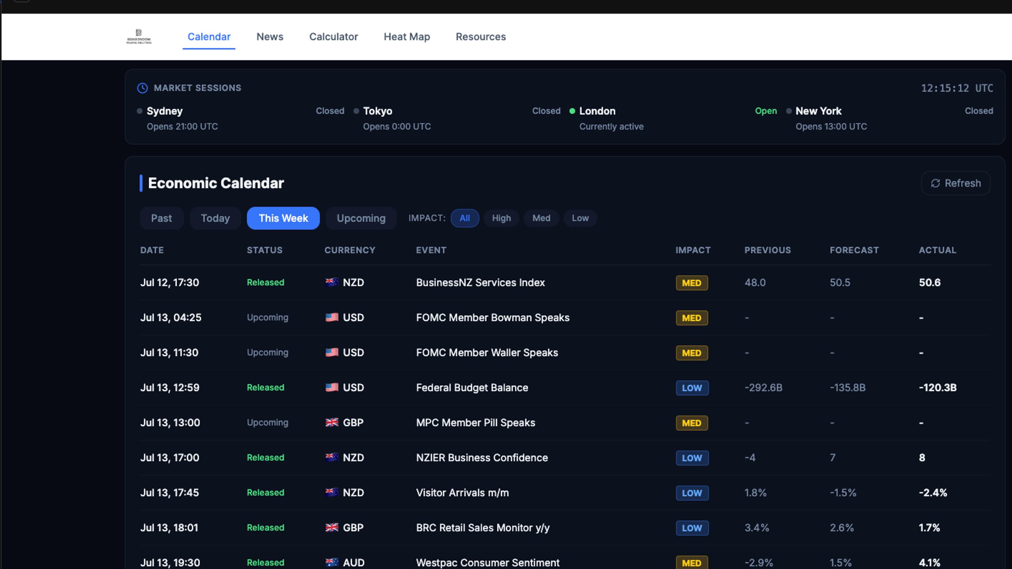Viewport: 1012px width, 569px height.
Task: Click the LOW badge for NZIER Business Confidence
Action: (x=692, y=458)
